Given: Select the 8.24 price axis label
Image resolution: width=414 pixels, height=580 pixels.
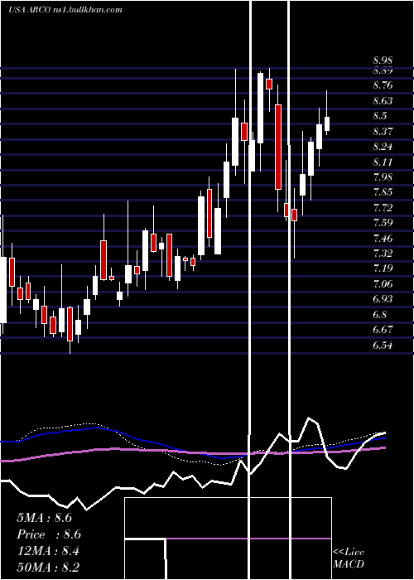Looking at the screenshot, I should [x=383, y=147].
